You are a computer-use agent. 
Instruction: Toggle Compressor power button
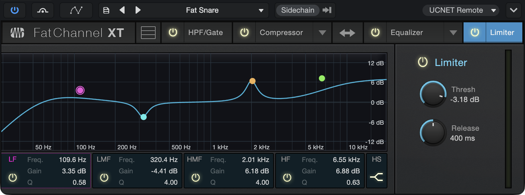coord(244,33)
